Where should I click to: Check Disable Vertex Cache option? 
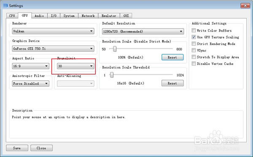[x=194, y=64]
